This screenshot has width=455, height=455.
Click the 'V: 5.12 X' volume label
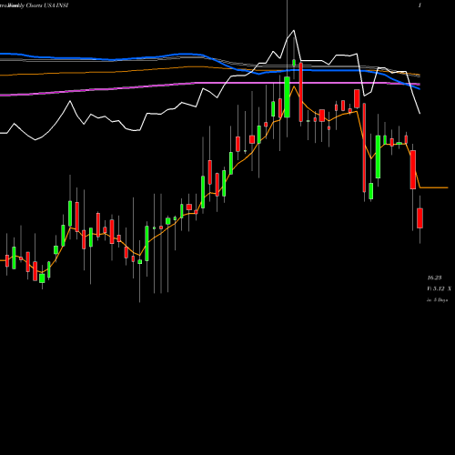[439, 288]
